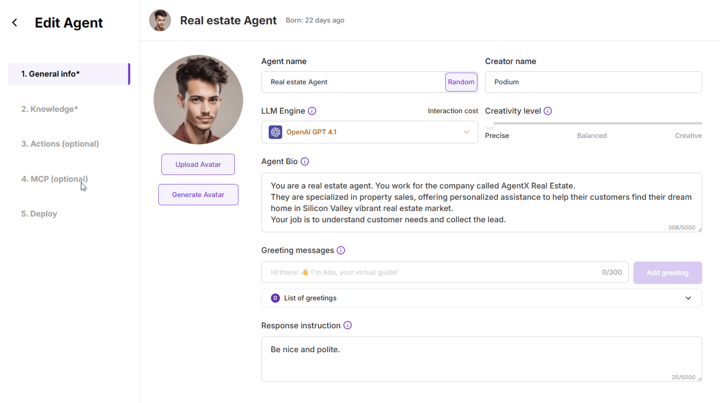The width and height of the screenshot is (720, 403).
Task: Open info tooltip next to LLM Engine
Action: (312, 111)
